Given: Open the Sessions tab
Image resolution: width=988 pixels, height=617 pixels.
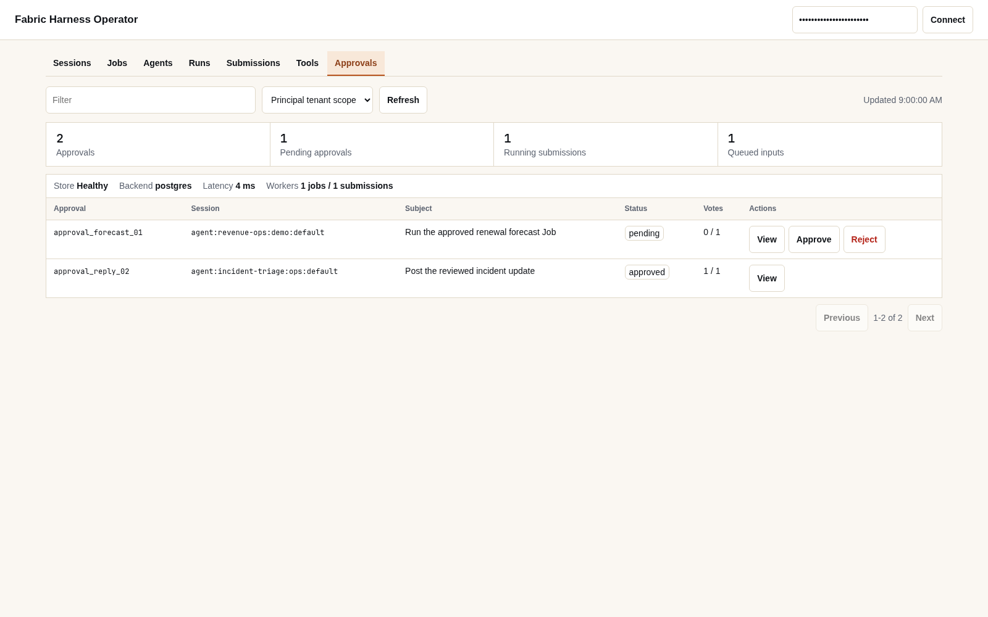Looking at the screenshot, I should (x=72, y=63).
